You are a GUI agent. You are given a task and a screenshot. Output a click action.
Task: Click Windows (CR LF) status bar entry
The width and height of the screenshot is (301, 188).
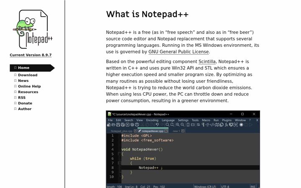(x=205, y=186)
